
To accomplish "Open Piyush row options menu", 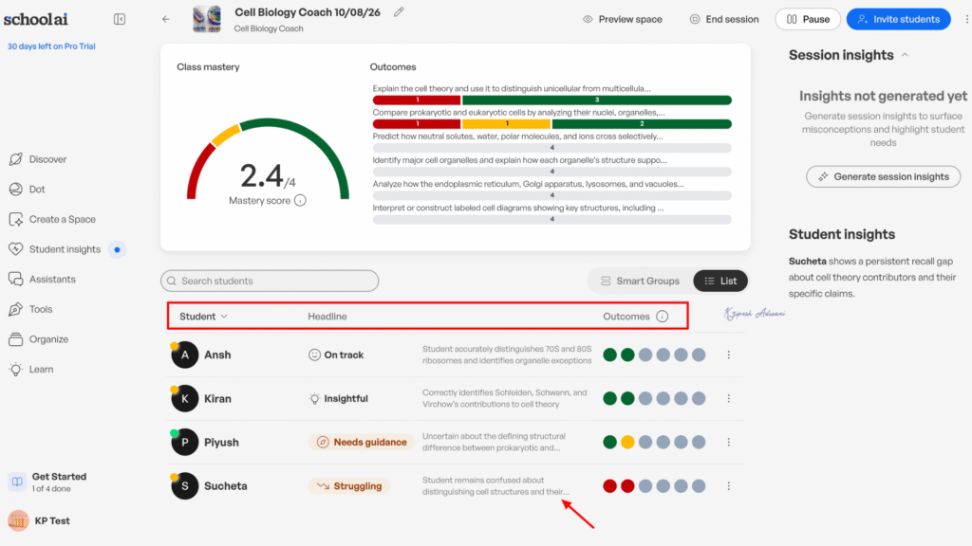I will [x=728, y=442].
